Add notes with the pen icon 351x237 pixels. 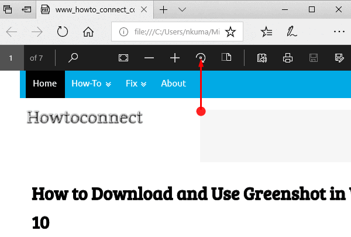(292, 32)
